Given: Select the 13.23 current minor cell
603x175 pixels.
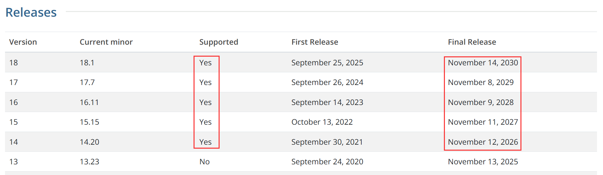Looking at the screenshot, I should (x=89, y=162).
